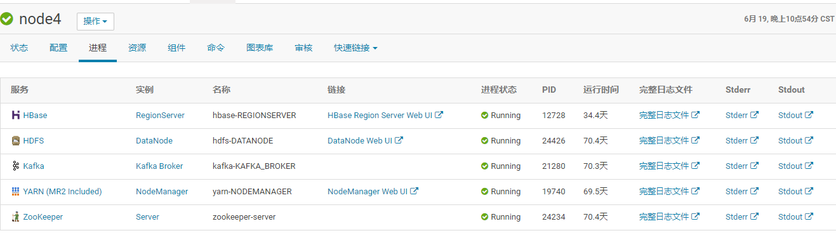Click external-link icon of ZooKeeper Stderr
This screenshot has width=836, height=233.
point(754,216)
